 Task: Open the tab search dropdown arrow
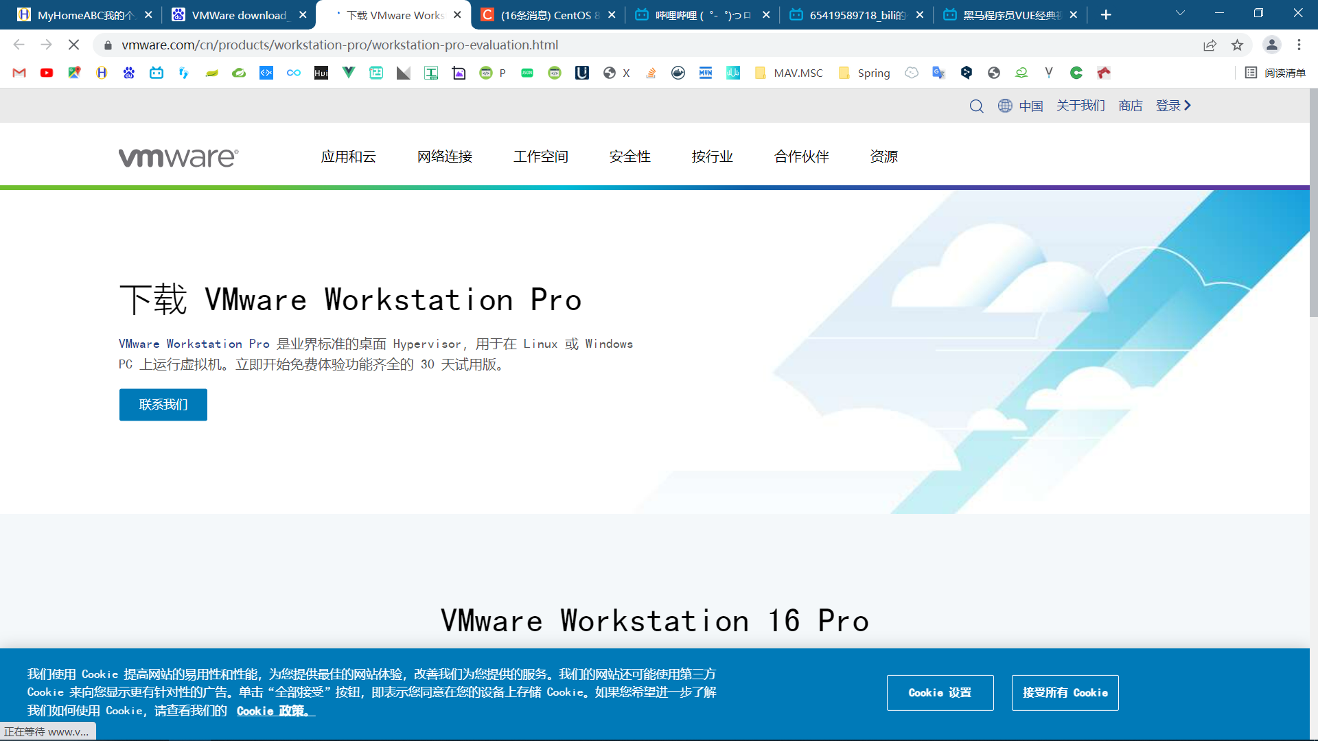tap(1180, 14)
